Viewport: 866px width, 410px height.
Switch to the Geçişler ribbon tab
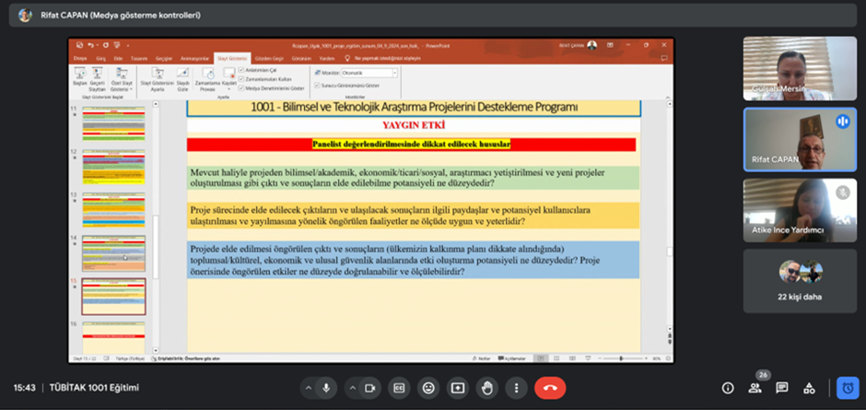tap(163, 58)
